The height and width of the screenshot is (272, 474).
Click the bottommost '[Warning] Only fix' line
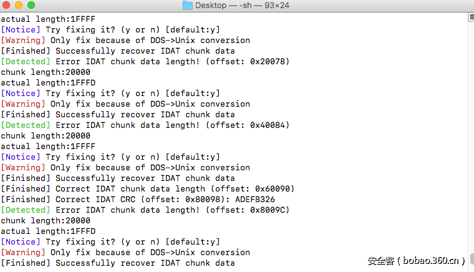click(125, 252)
